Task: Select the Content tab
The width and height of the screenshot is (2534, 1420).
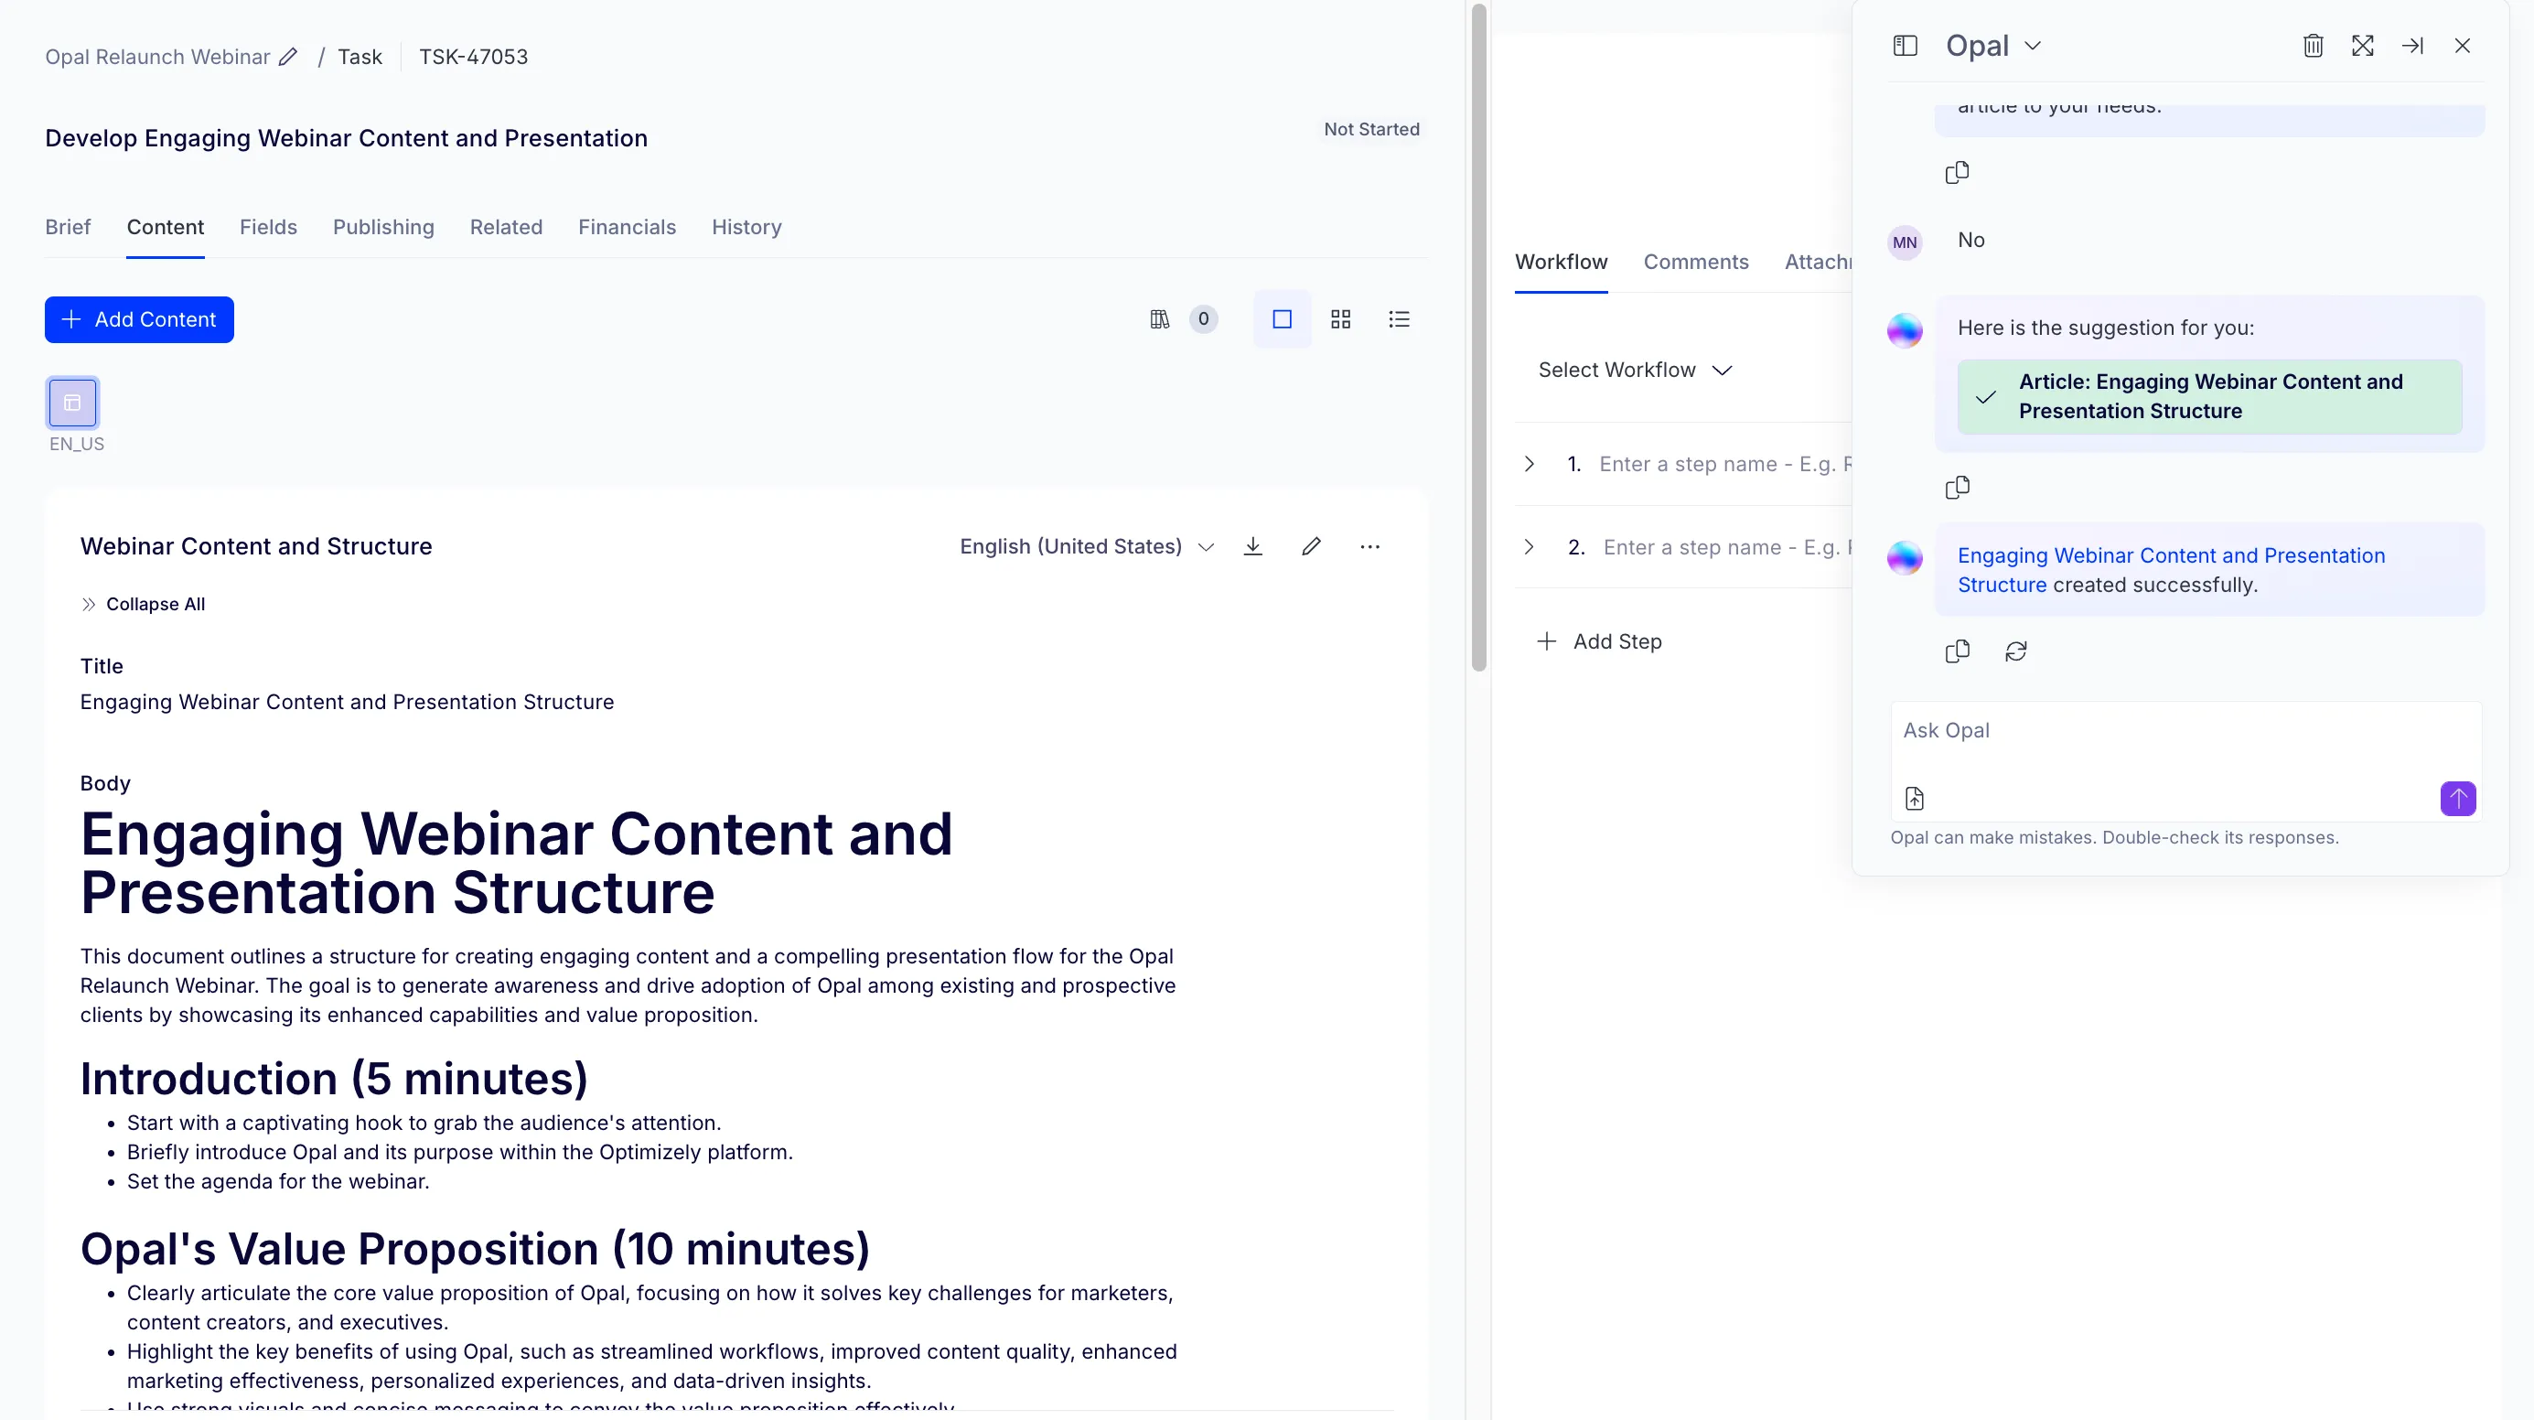Action: [x=166, y=227]
